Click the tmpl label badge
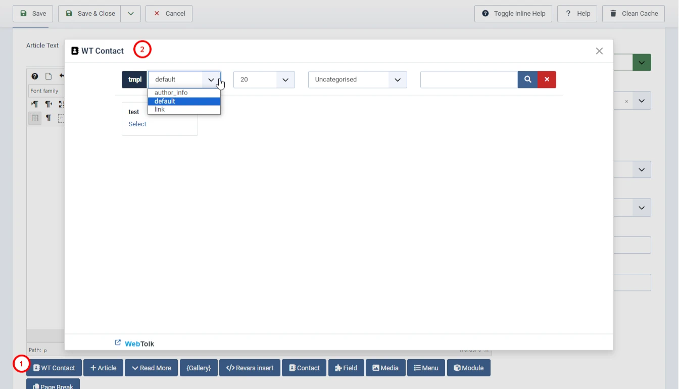 [x=134, y=79]
